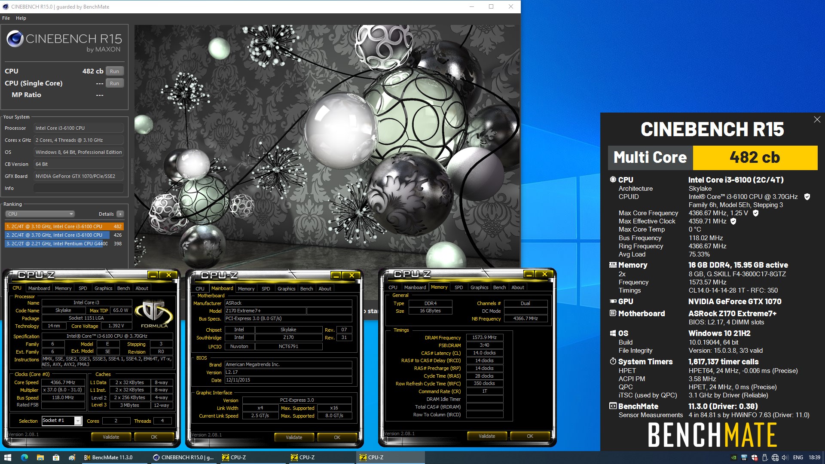Viewport: 825px width, 464px height.
Task: Click the DRAM Frequency 1573.9 MHz value
Action: pyautogui.click(x=484, y=338)
